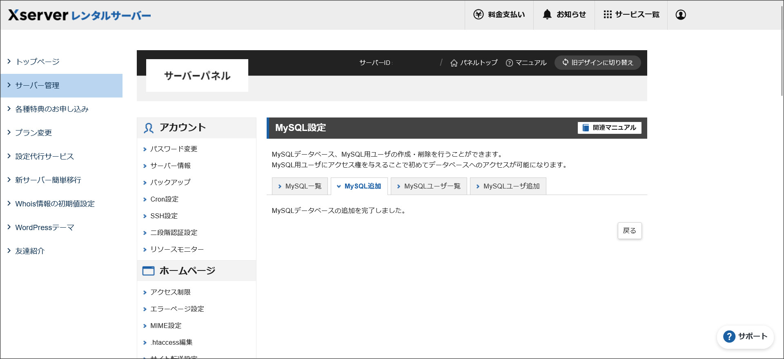Click the arrow in MySQLユーザ追加 tab
This screenshot has height=359, width=784.
478,186
